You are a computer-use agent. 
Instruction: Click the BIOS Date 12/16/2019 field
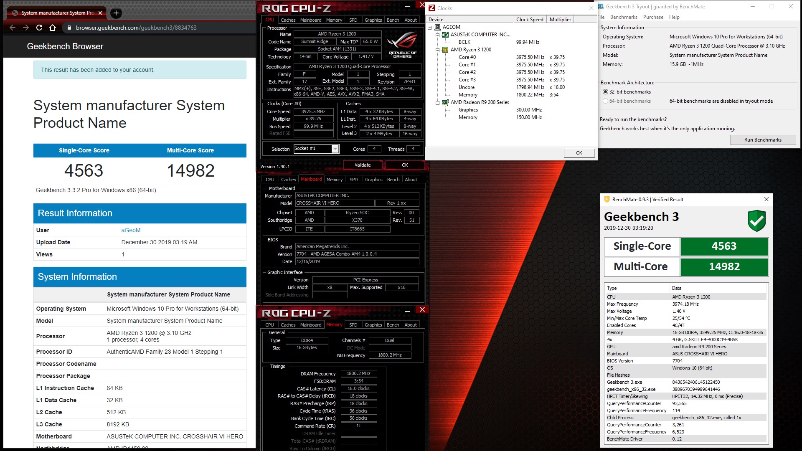click(x=357, y=262)
